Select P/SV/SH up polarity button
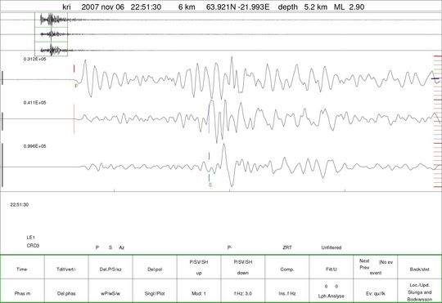This screenshot has height=303, width=442. 199,267
